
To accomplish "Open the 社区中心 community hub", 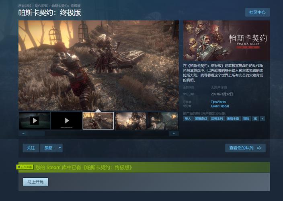I will point(257,12).
